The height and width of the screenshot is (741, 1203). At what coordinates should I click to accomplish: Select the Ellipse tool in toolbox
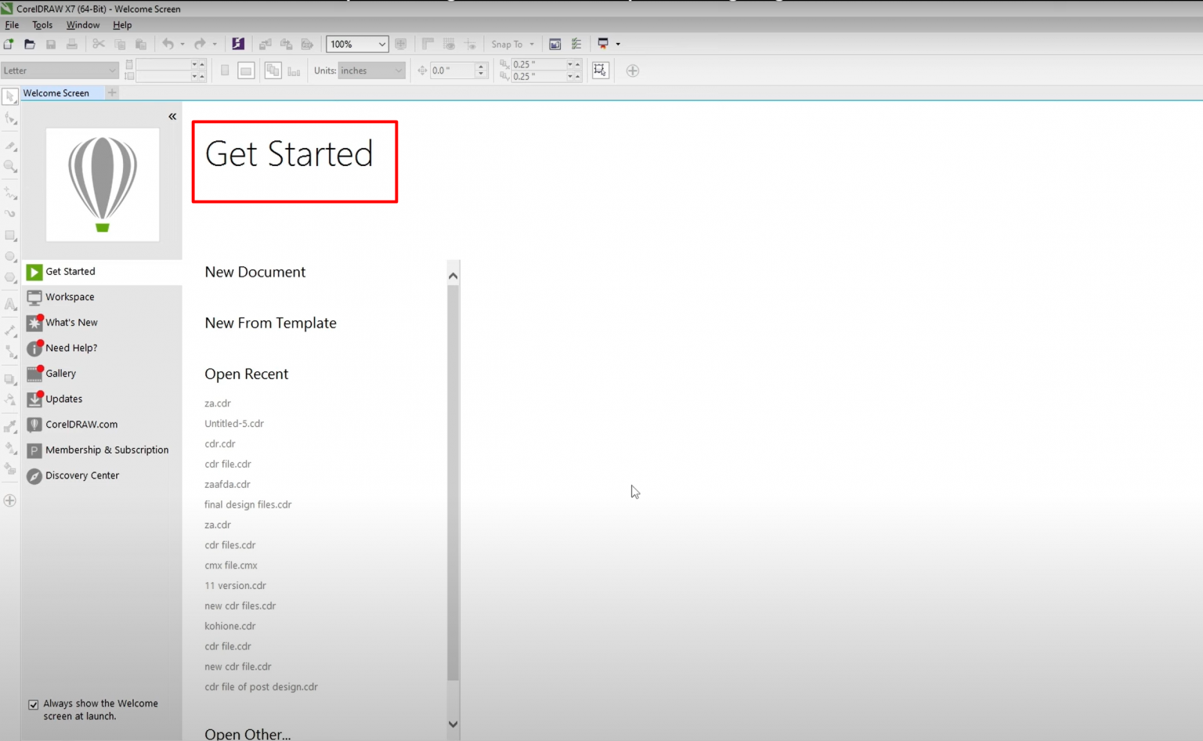coord(10,256)
